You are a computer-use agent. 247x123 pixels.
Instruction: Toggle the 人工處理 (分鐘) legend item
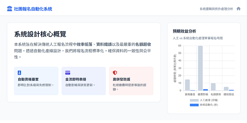(x=204, y=100)
